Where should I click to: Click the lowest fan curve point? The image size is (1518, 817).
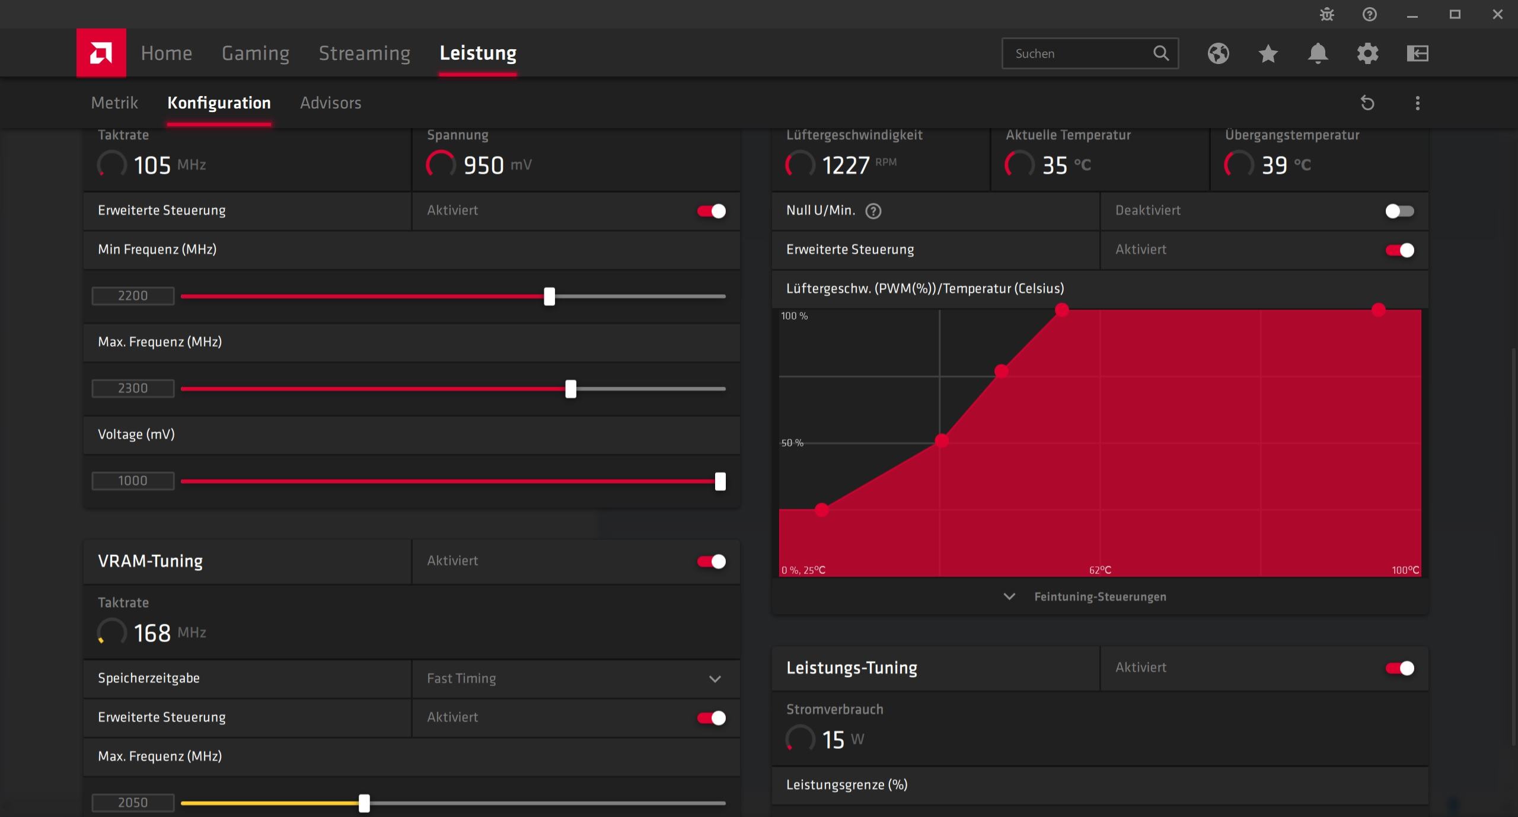point(822,510)
